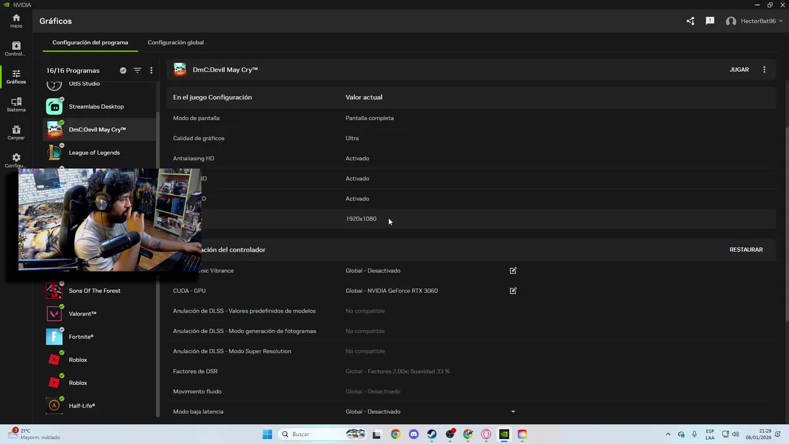Viewport: 789px width, 444px height.
Task: Switch to the Configuración del programa tab
Action: [x=90, y=43]
